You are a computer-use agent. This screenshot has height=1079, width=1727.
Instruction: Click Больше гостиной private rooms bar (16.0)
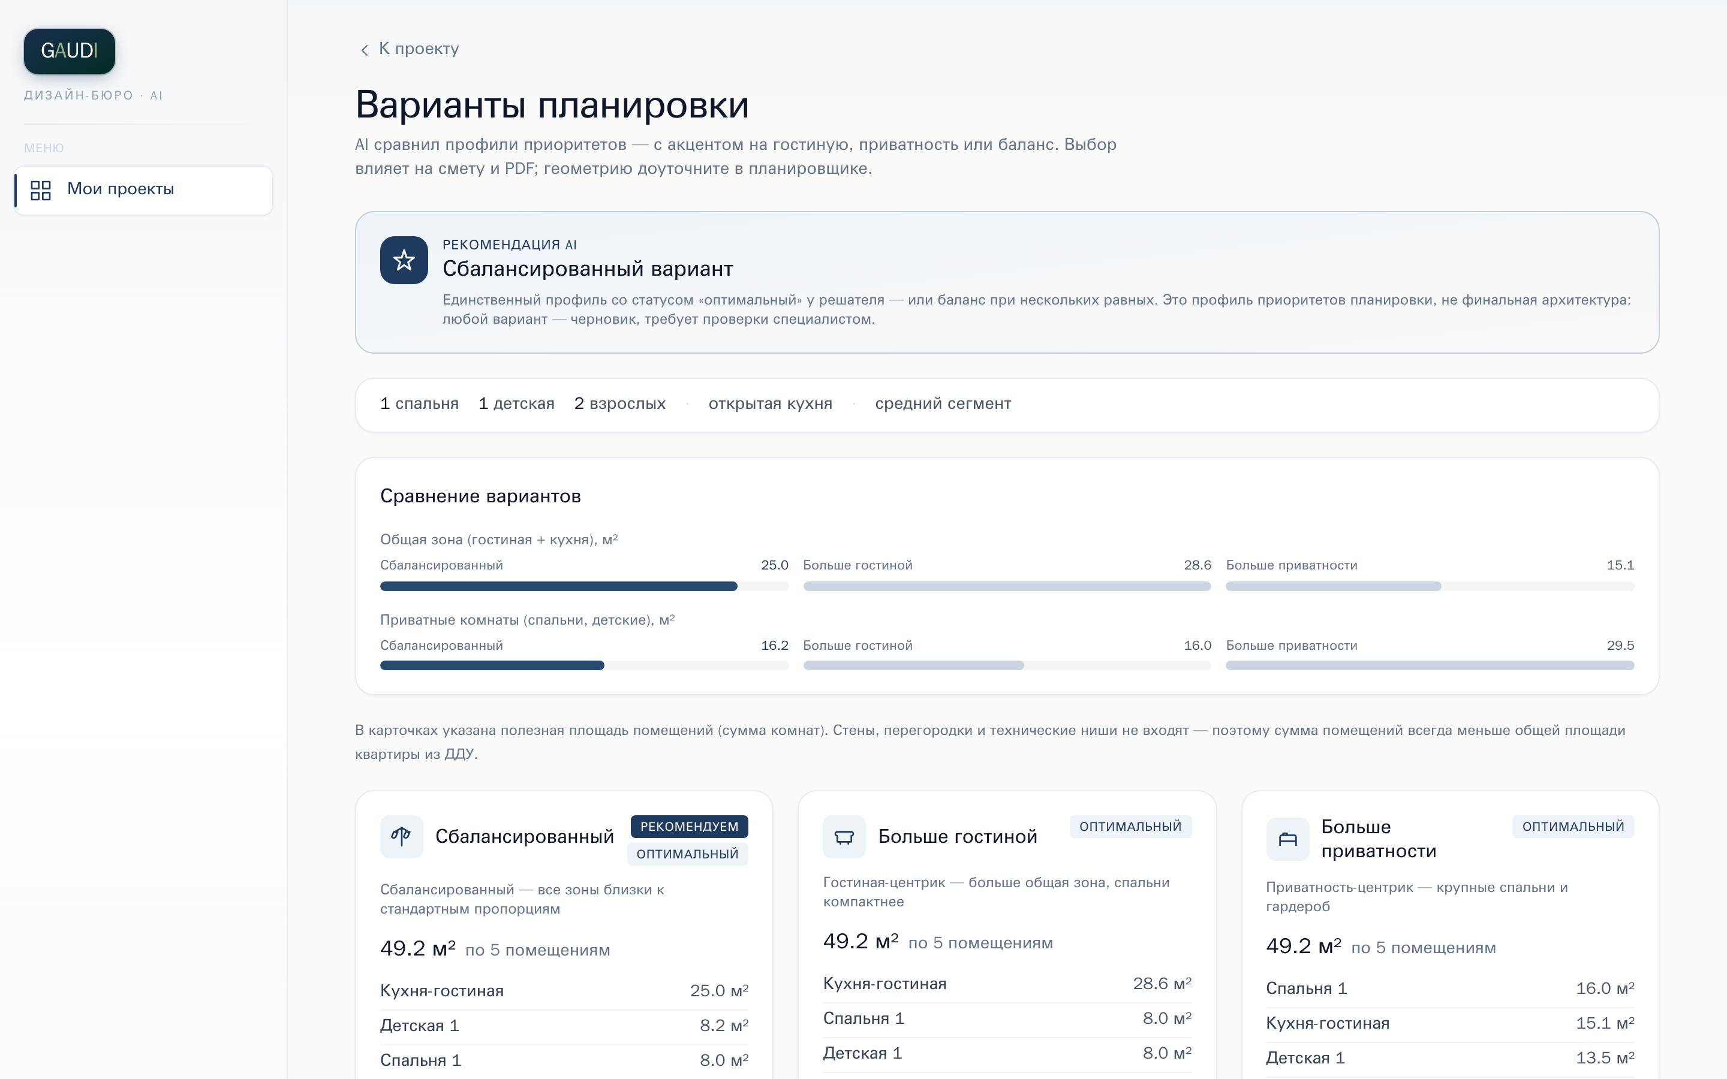coord(1007,666)
